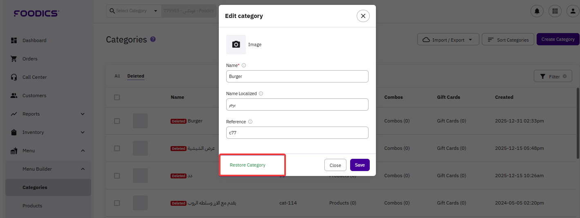This screenshot has width=580, height=218.
Task: Click the info icon next to Name Localized
Action: (x=261, y=93)
